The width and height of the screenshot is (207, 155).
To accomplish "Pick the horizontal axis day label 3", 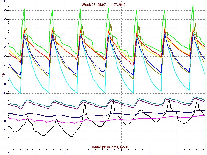I will (x=93, y=153).
